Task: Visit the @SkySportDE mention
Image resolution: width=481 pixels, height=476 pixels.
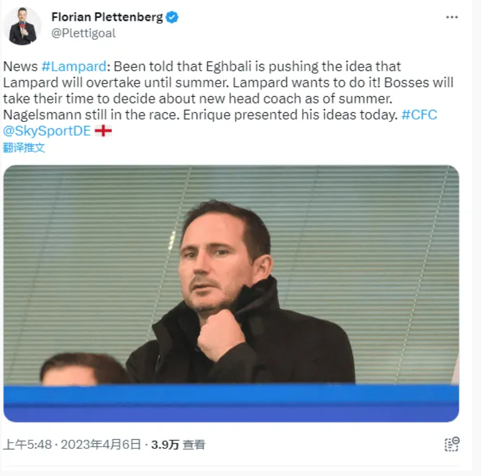Action: click(46, 131)
